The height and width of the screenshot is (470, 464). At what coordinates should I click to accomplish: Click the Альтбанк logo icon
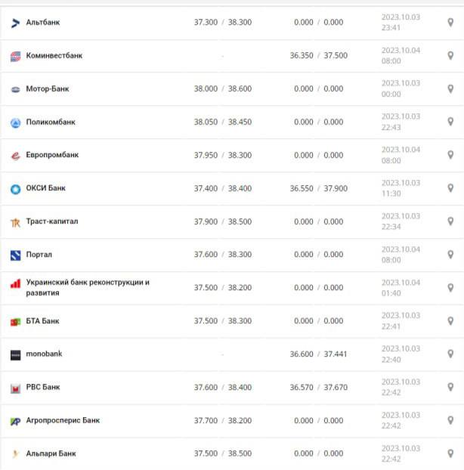coord(15,23)
